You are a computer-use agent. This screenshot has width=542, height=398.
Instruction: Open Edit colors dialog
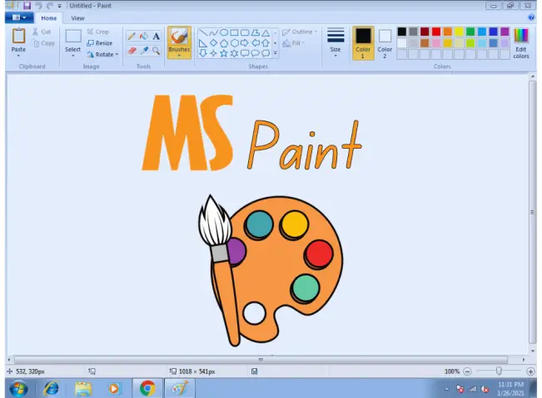(521, 42)
